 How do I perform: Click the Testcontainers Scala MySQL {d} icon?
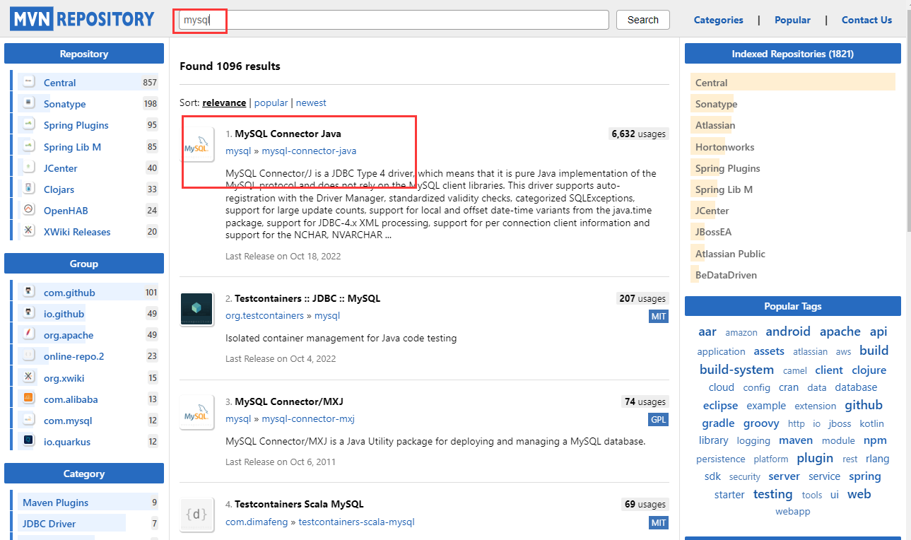coord(197,515)
